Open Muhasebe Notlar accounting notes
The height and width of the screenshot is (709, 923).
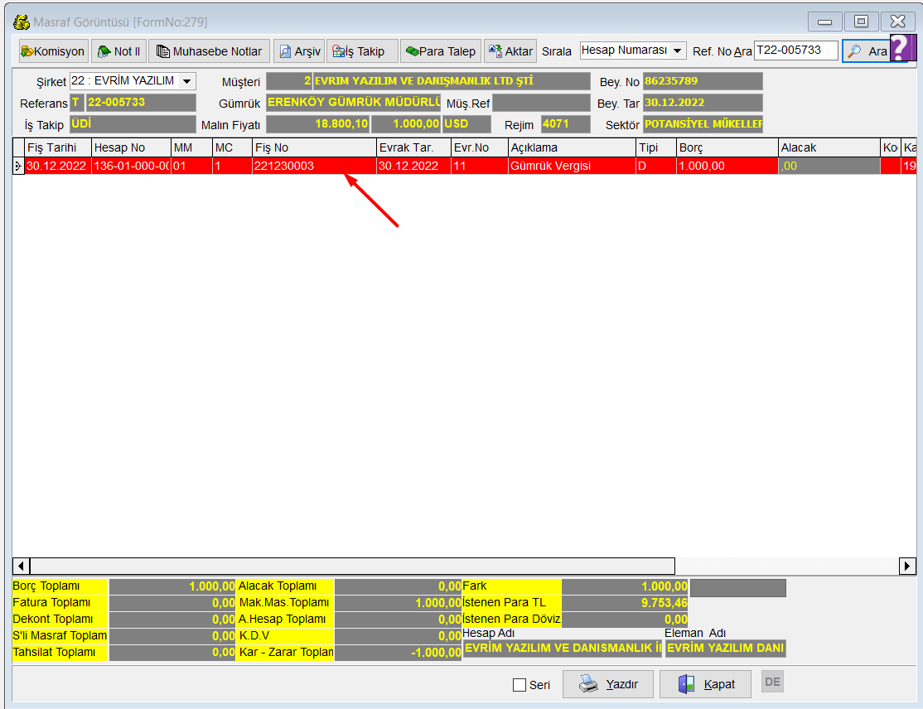click(209, 51)
